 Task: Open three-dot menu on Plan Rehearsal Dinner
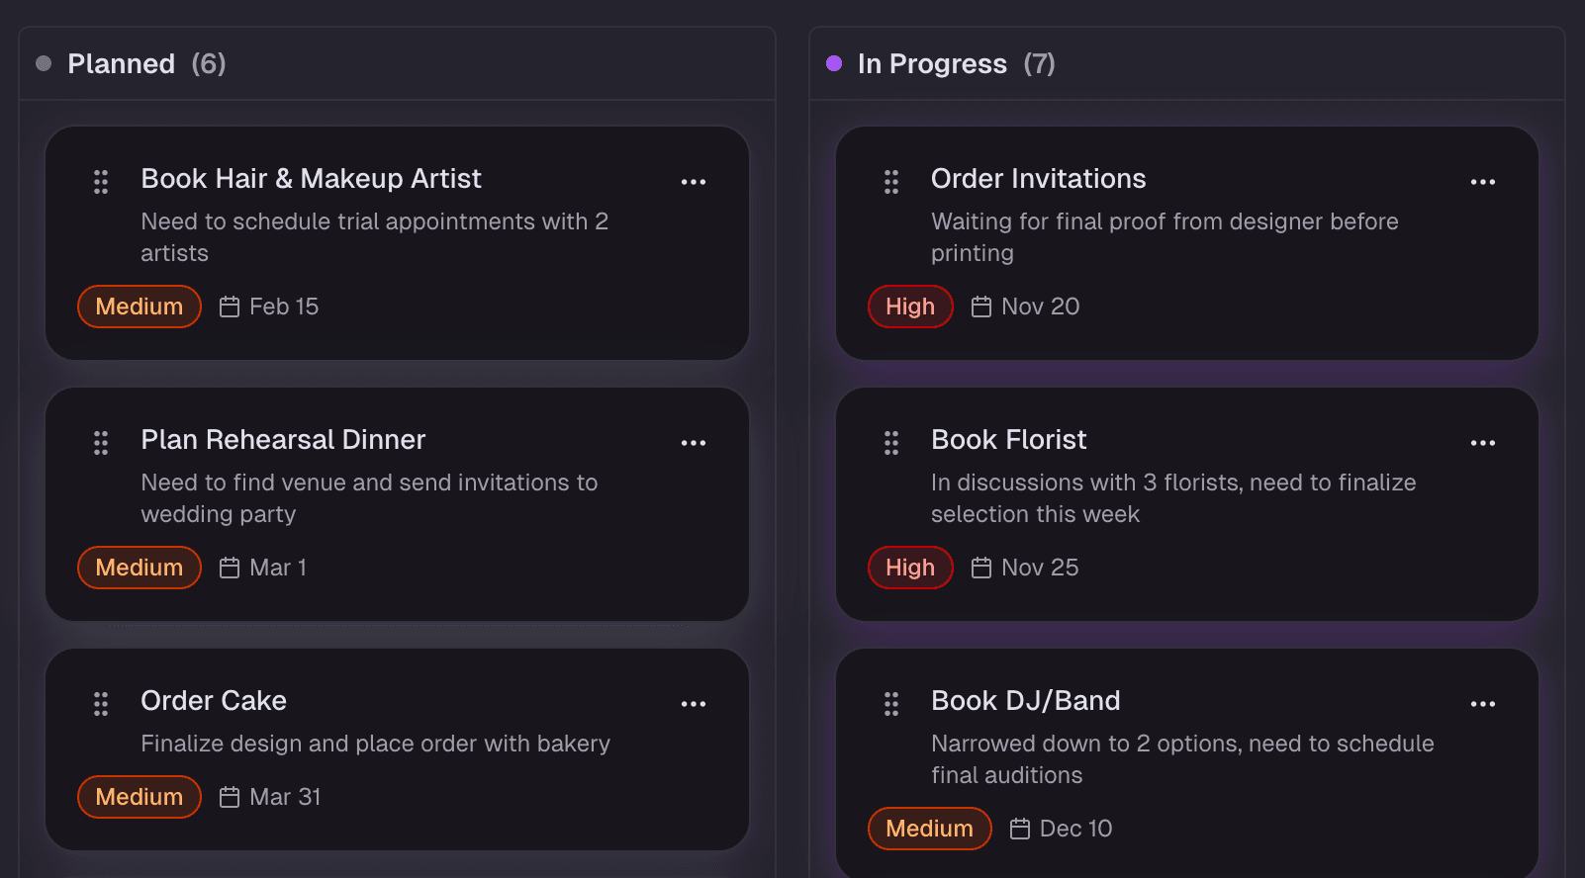tap(694, 443)
